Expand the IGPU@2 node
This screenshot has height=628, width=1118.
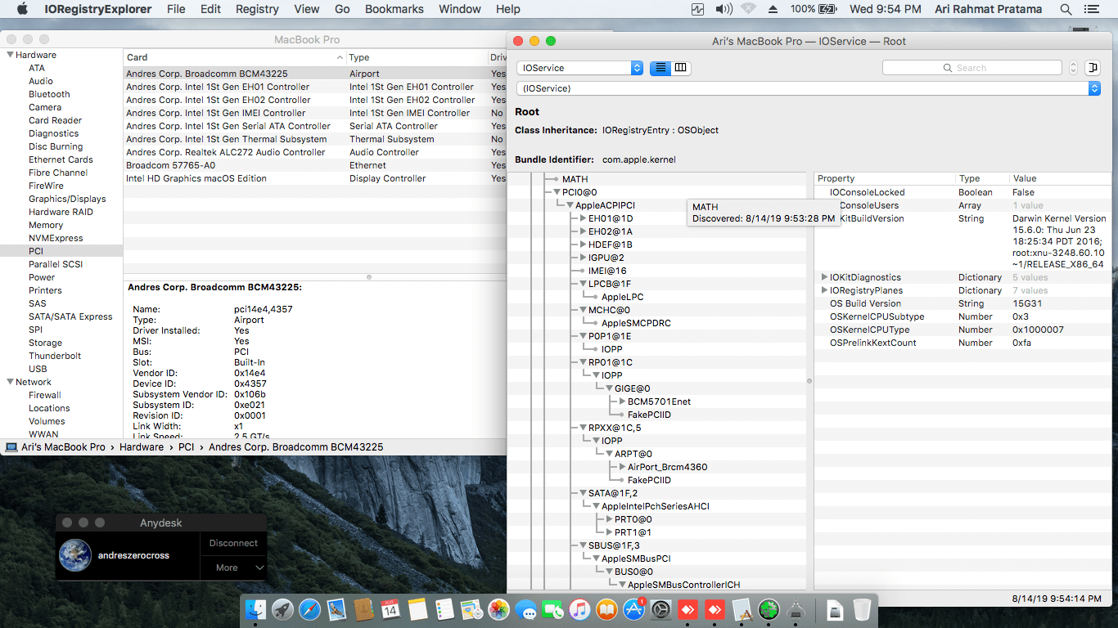tap(583, 258)
